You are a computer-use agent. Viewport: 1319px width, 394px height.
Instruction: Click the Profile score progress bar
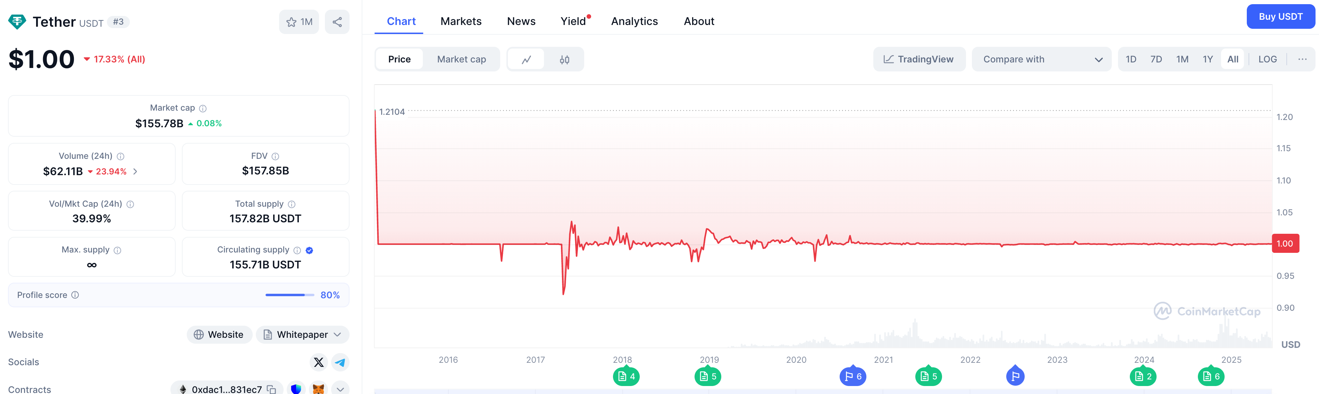click(289, 295)
